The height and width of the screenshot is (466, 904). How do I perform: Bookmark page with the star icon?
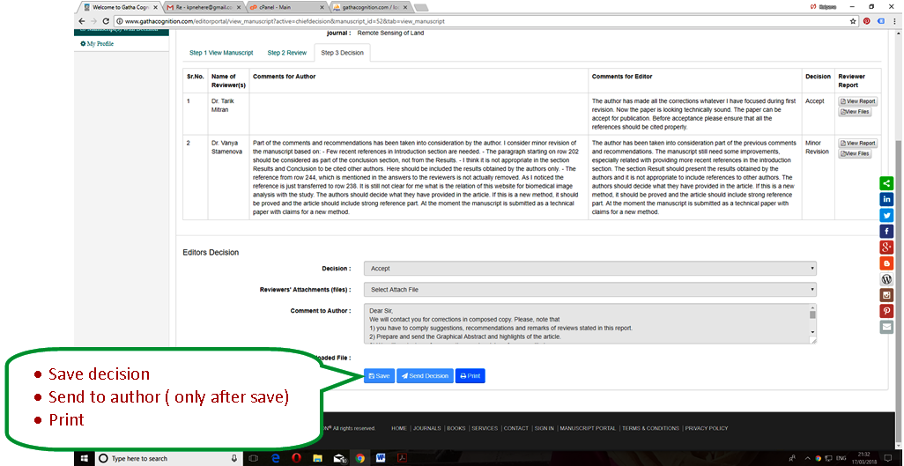point(853,20)
